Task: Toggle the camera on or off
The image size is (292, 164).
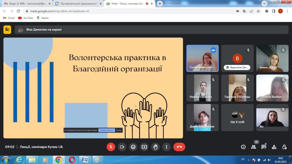Action: 122,147
